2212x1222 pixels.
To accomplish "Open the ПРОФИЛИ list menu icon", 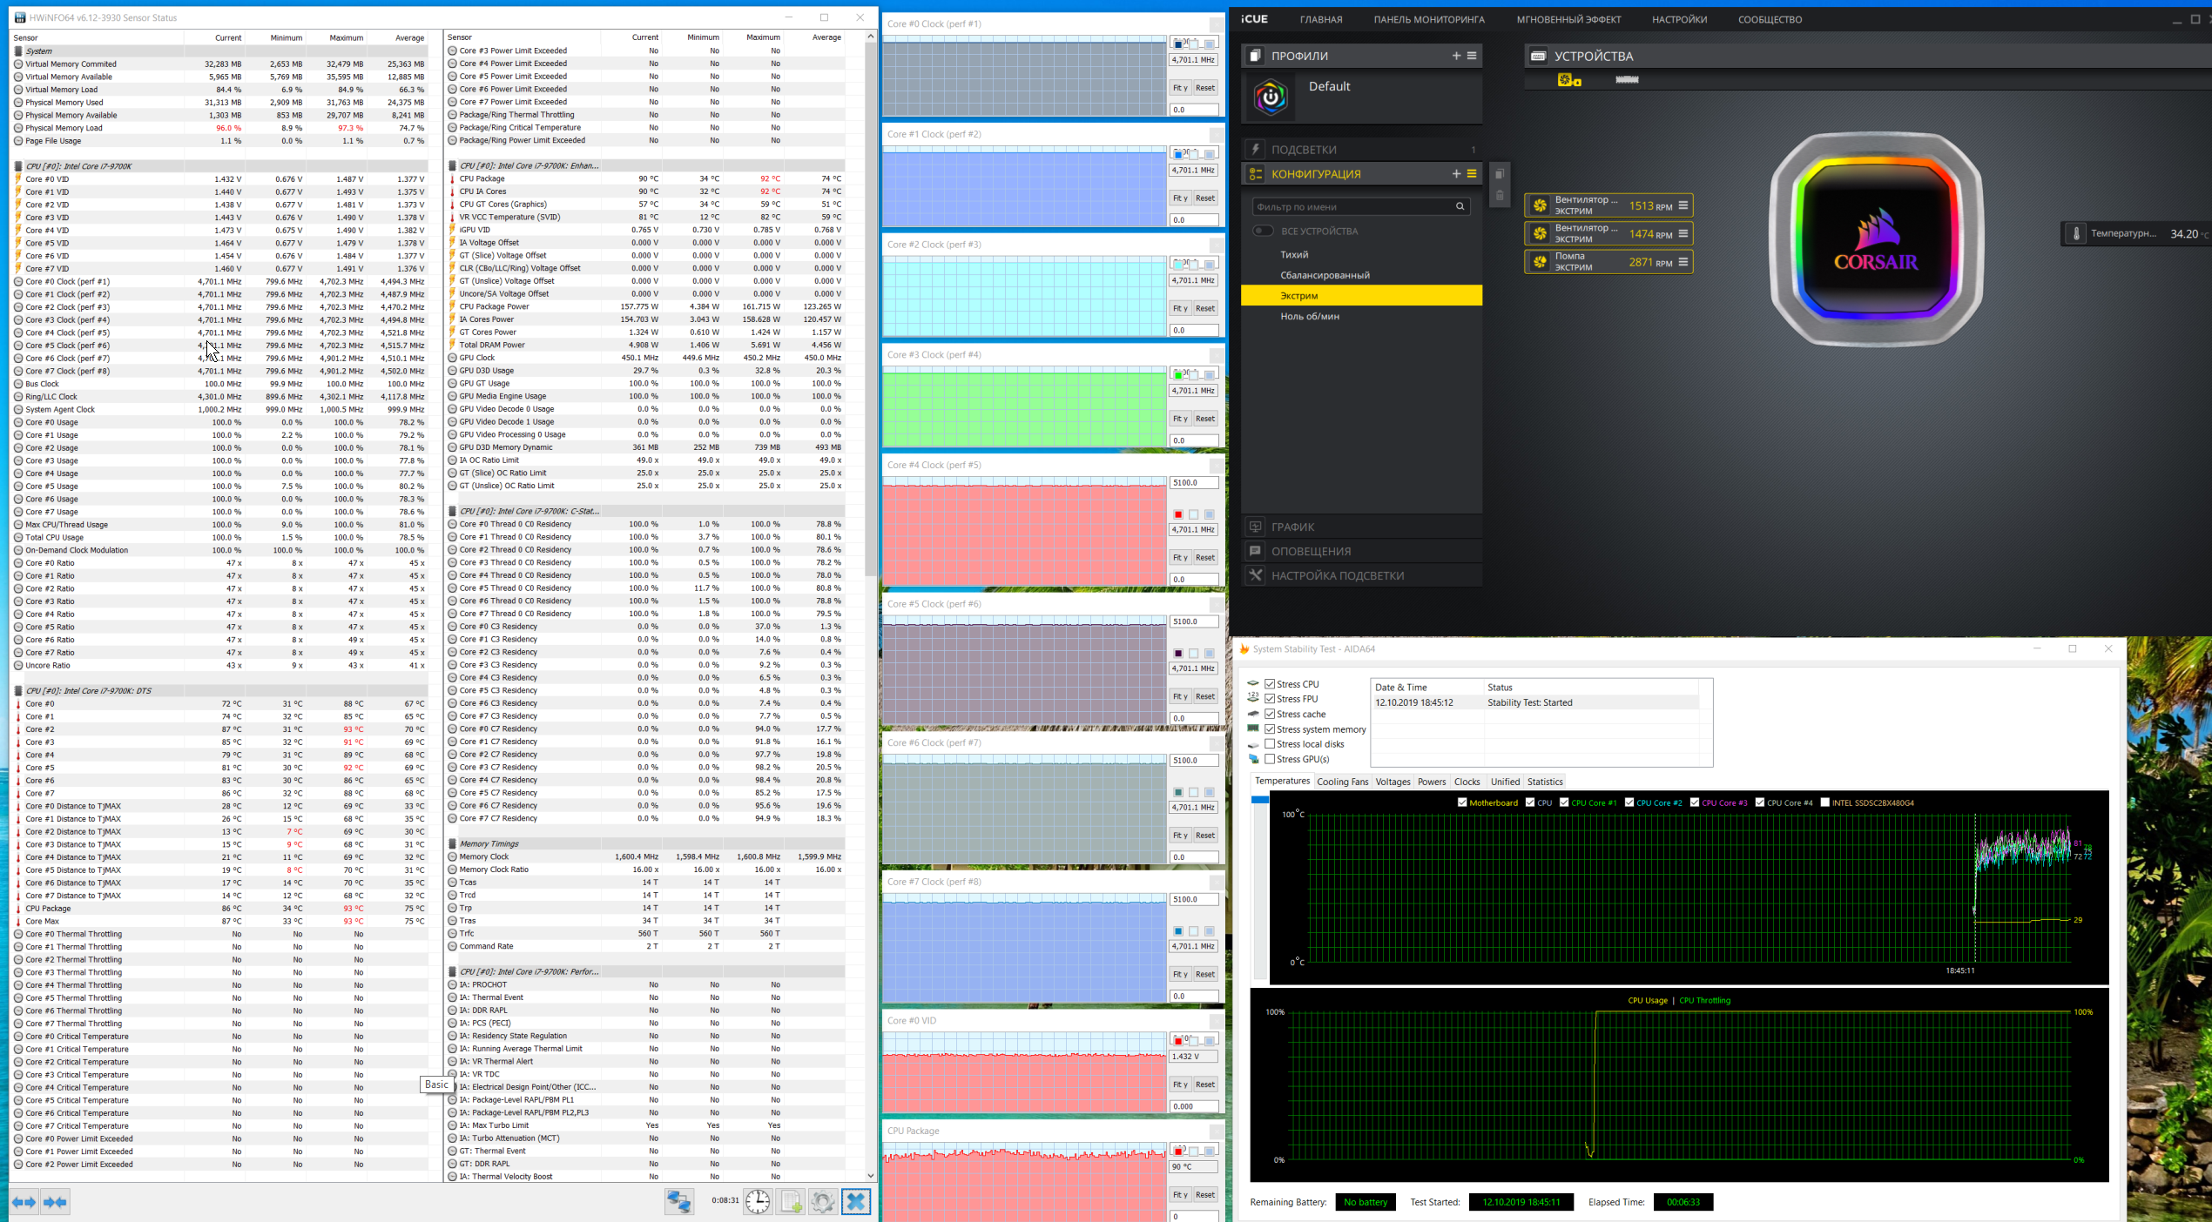I will (1472, 56).
